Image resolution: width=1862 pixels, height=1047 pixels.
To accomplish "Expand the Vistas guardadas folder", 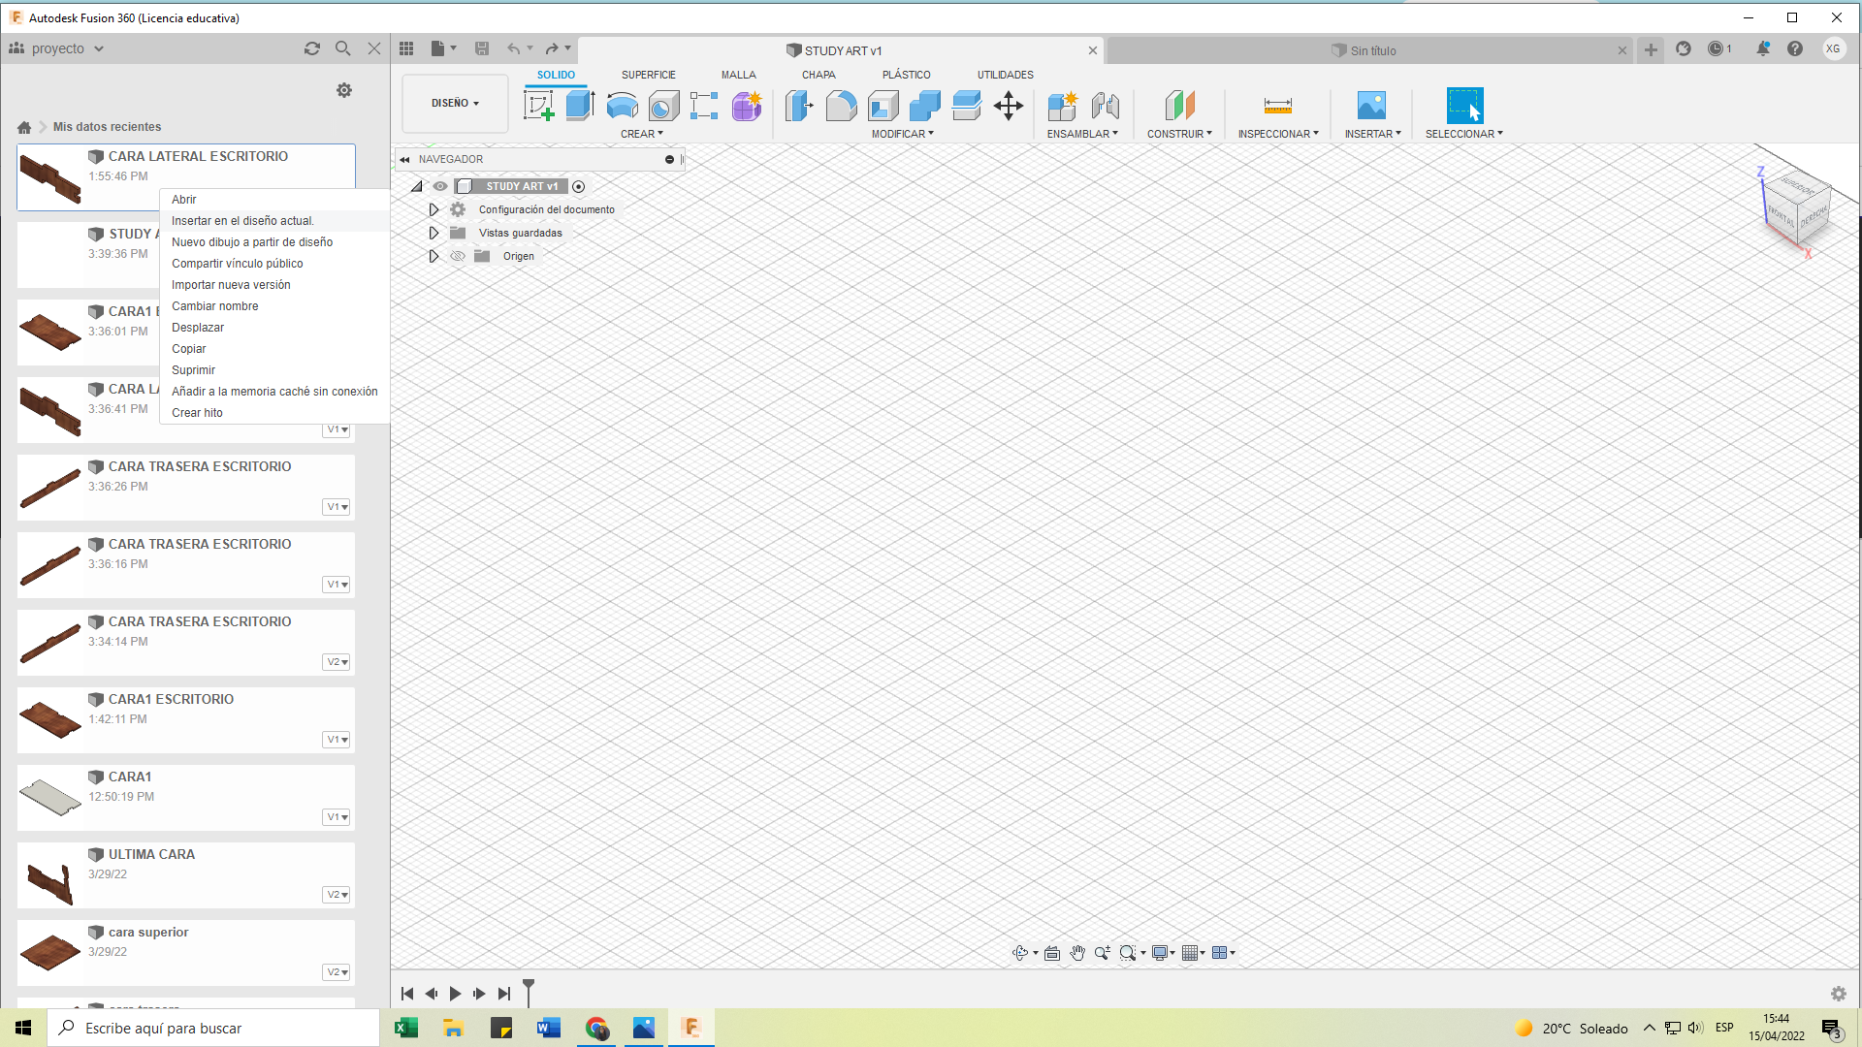I will click(x=433, y=233).
